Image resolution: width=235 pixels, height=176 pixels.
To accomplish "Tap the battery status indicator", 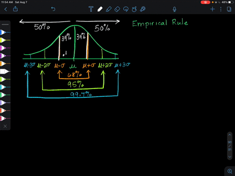I will tap(227, 2).
